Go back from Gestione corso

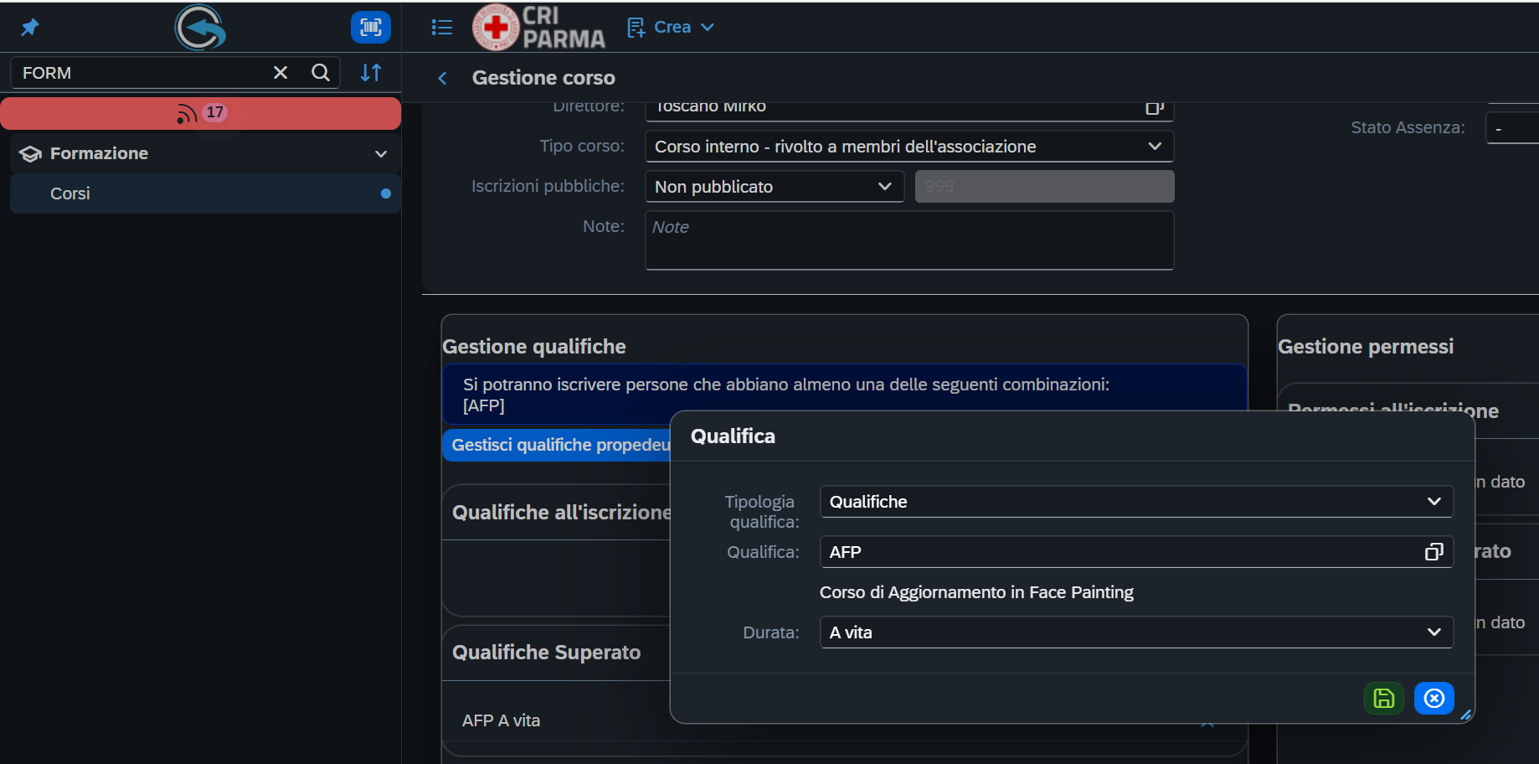pos(442,78)
